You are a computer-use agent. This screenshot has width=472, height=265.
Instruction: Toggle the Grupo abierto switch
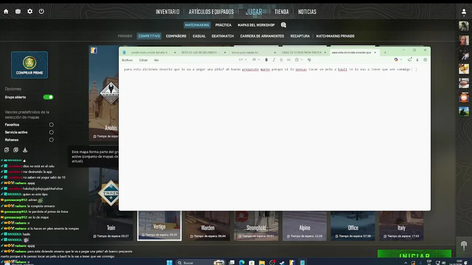coord(48,97)
